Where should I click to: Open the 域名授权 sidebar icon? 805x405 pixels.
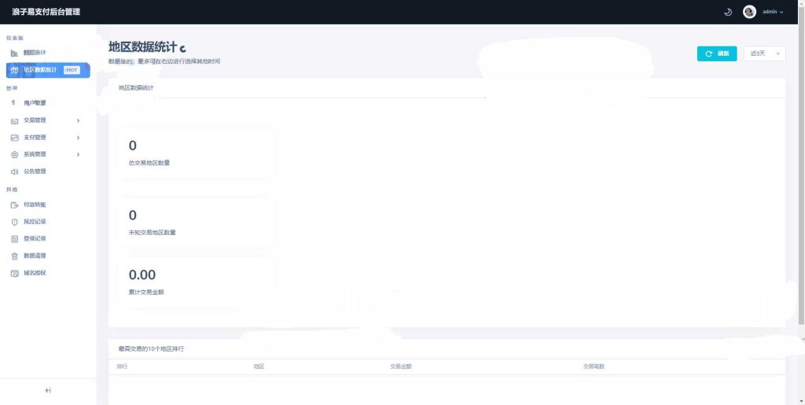(x=14, y=274)
